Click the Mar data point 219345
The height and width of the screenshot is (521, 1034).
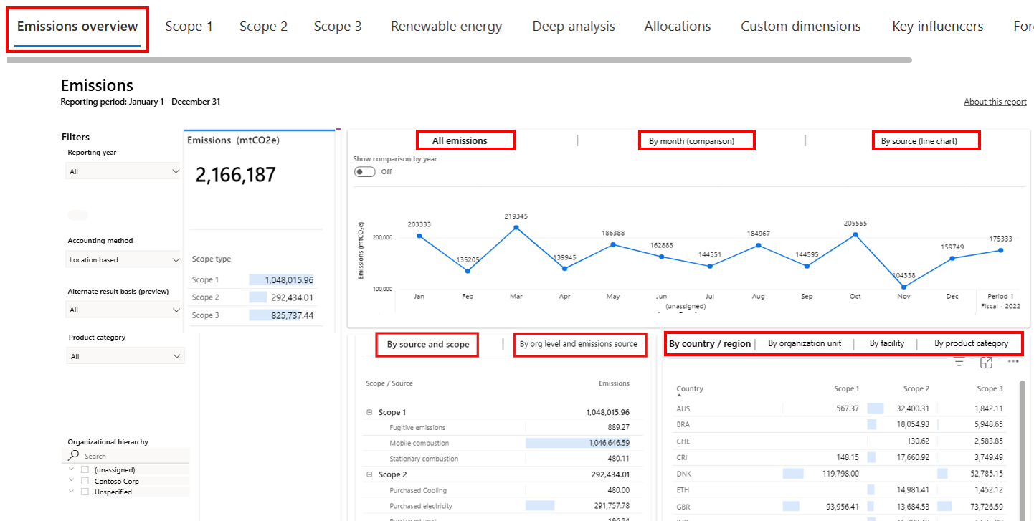click(516, 228)
